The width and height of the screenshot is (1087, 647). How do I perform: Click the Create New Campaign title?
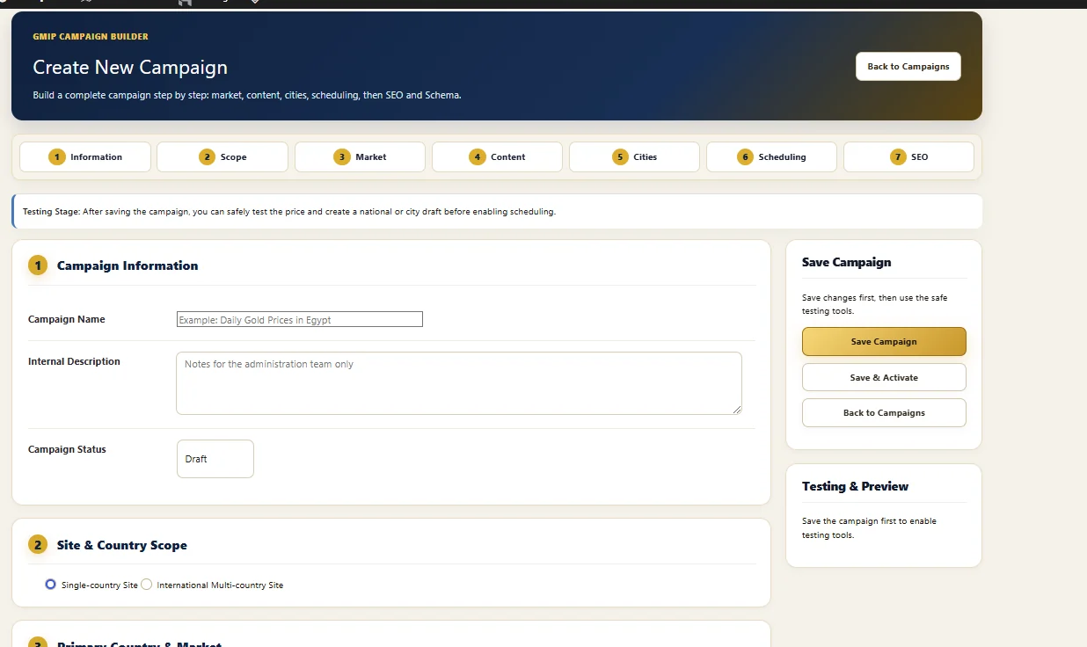coord(130,68)
